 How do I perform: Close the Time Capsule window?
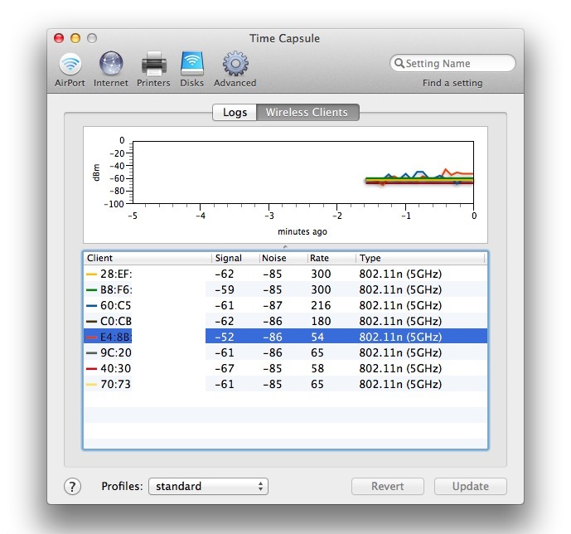coord(59,38)
